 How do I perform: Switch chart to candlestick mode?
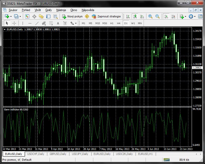tap(135, 16)
